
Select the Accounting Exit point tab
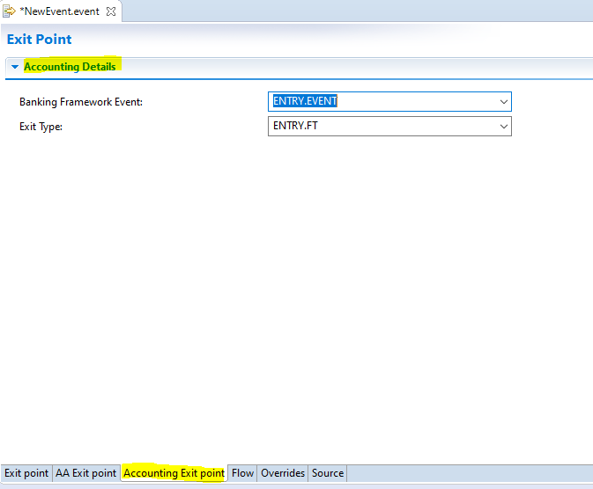click(x=174, y=473)
